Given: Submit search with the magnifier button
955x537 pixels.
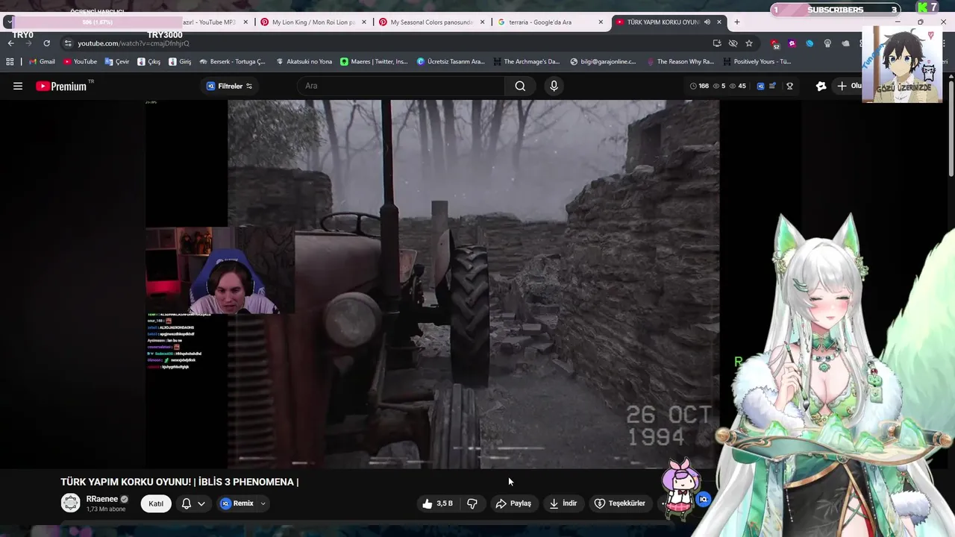Looking at the screenshot, I should [520, 86].
